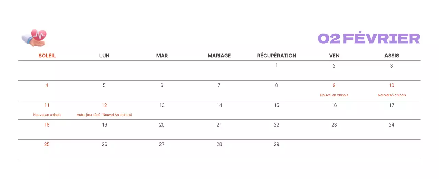Click date 25 in the last row

(47, 144)
